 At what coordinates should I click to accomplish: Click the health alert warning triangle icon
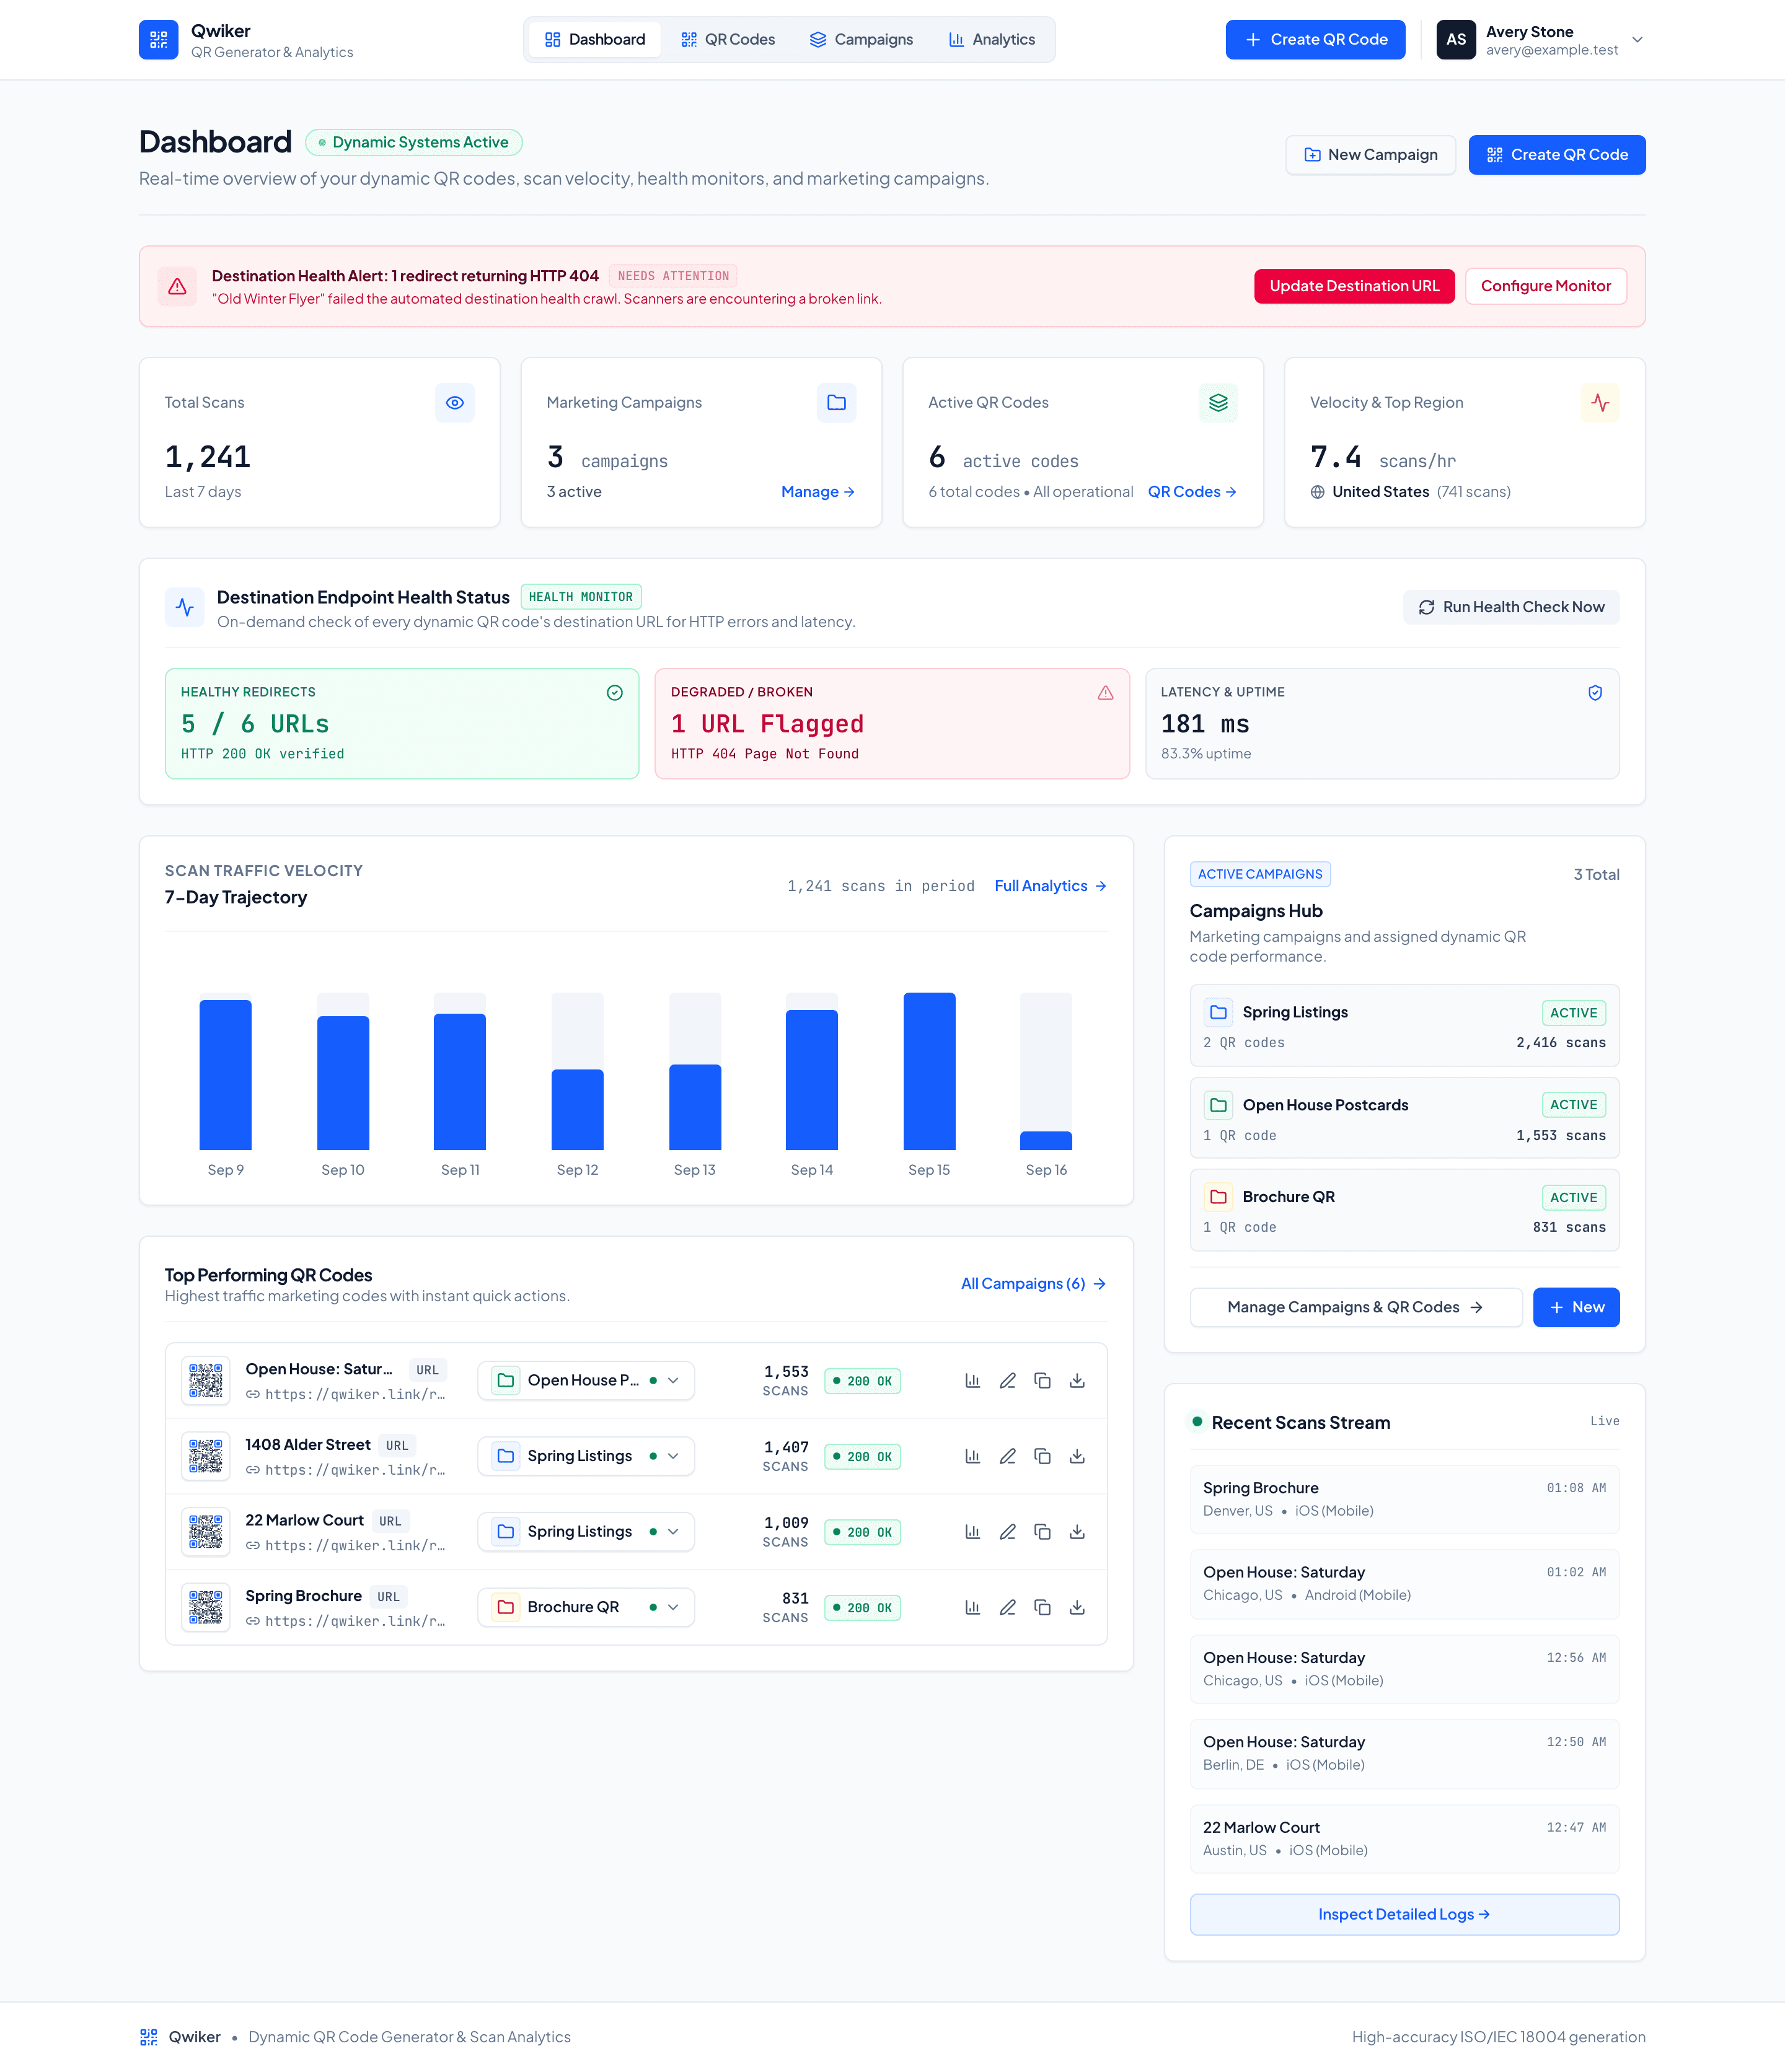(177, 287)
